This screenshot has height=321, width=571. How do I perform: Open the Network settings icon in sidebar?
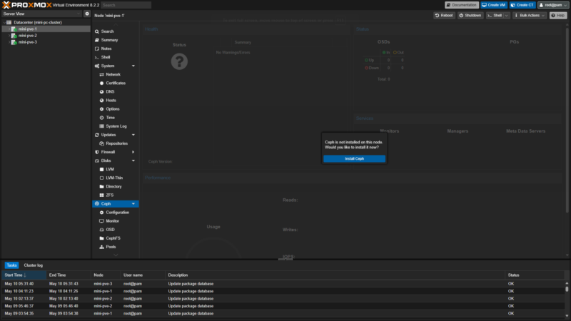click(x=101, y=74)
